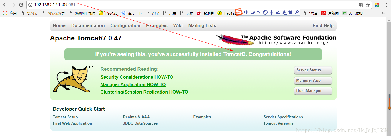The height and width of the screenshot is (136, 391).
Task: Click the Server Status button
Action: tap(313, 70)
